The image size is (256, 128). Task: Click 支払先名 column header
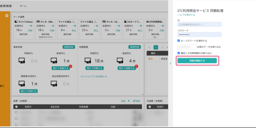55,107
